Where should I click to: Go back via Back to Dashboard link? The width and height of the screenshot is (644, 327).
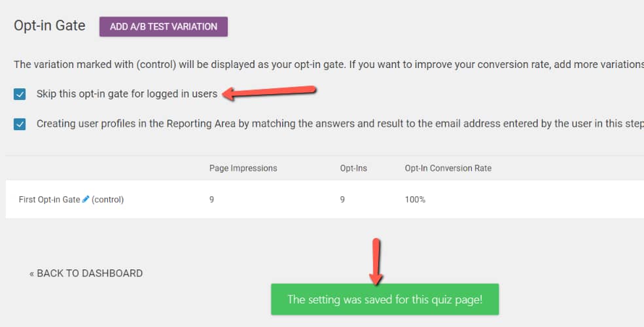[x=86, y=273]
